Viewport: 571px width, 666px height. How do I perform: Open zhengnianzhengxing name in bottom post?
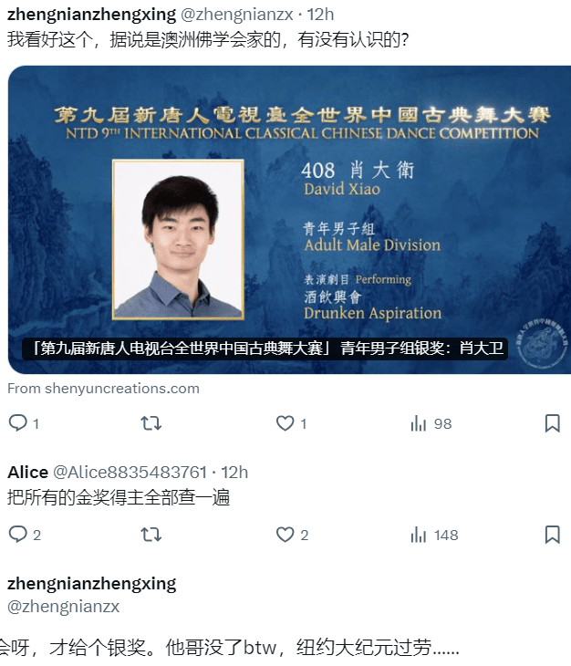[92, 584]
